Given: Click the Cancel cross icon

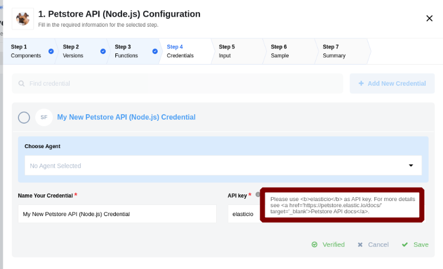Looking at the screenshot, I should click(x=360, y=244).
